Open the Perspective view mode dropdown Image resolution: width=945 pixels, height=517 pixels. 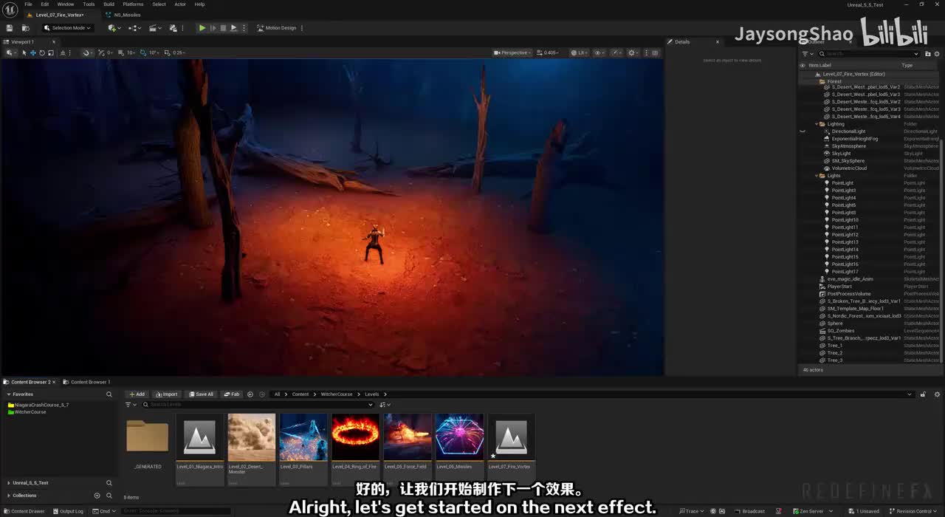513,52
